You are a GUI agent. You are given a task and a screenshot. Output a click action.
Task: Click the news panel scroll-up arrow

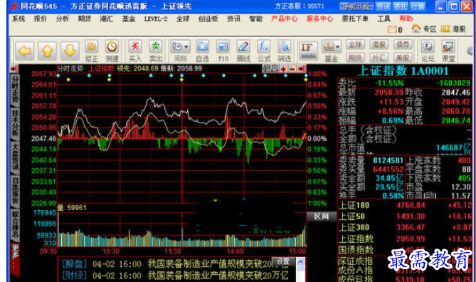coord(300,262)
